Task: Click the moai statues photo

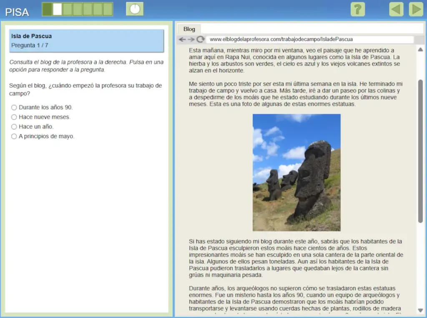Action: coord(296,172)
